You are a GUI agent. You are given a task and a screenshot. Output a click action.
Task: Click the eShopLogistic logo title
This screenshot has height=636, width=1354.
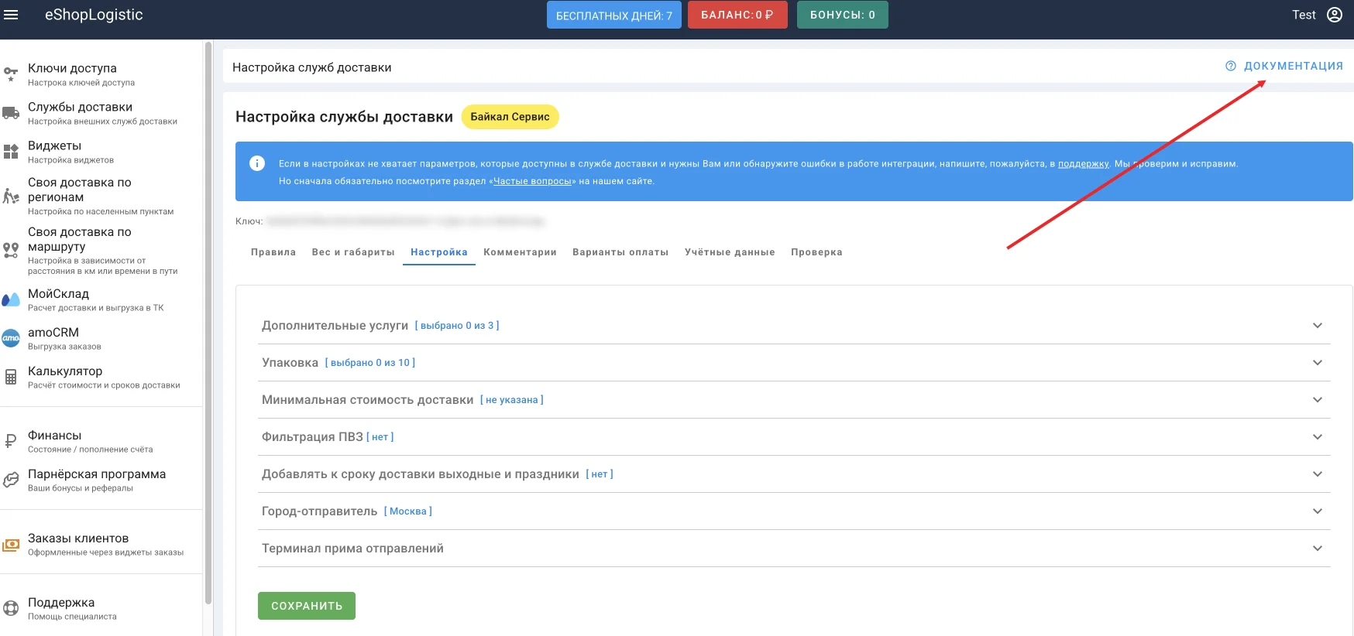[x=94, y=15]
